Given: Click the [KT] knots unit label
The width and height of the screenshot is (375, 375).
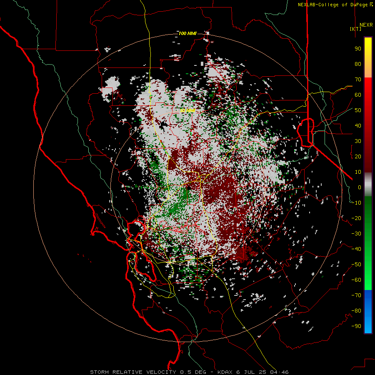Looking at the screenshot, I should [356, 29].
